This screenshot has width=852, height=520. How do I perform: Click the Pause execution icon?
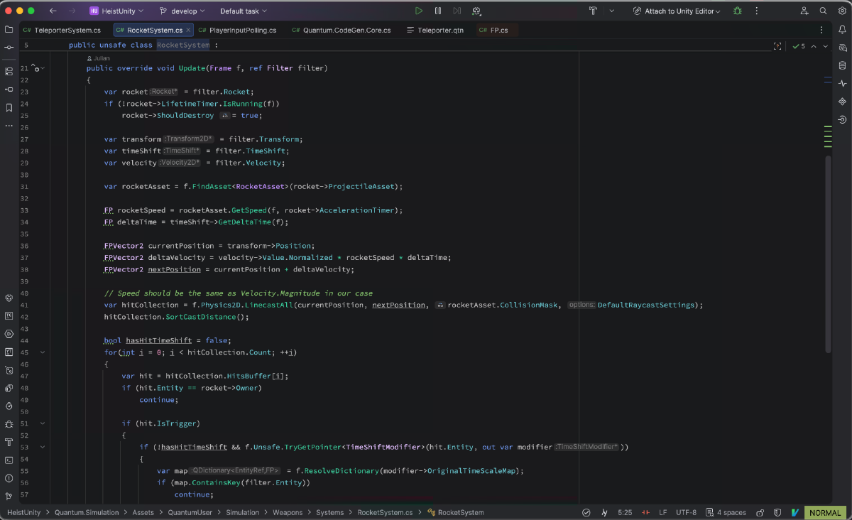click(x=438, y=11)
